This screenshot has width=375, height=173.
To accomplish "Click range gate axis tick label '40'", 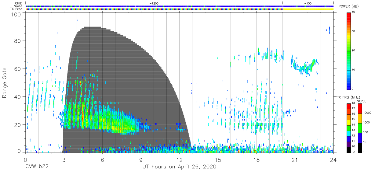I will click(17, 97).
